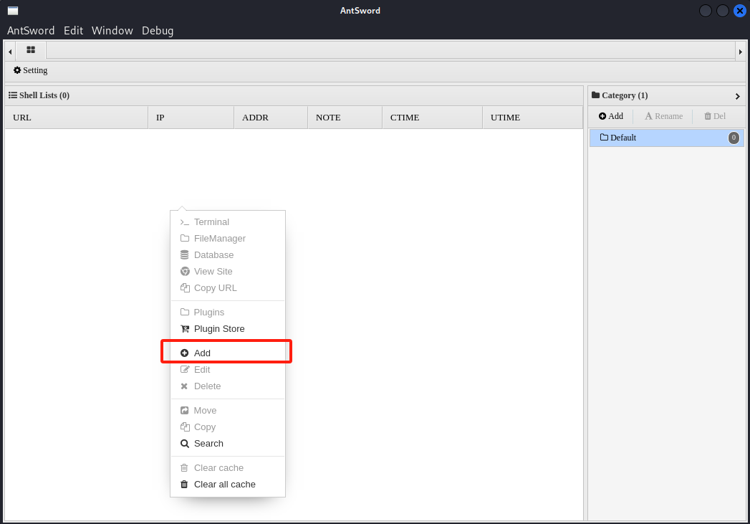The width and height of the screenshot is (750, 524).
Task: Click the window icon in the title bar
Action: coord(13,11)
